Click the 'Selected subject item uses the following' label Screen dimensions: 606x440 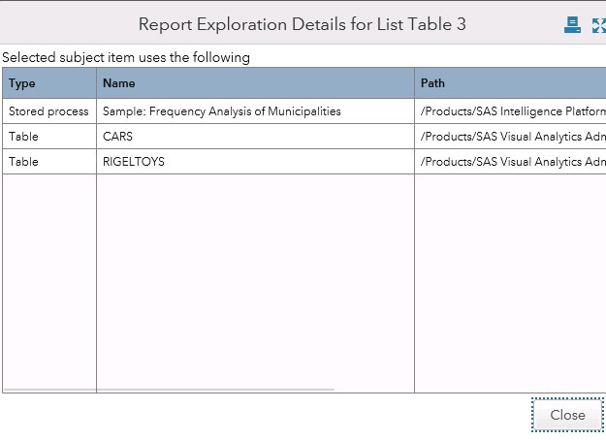[126, 57]
